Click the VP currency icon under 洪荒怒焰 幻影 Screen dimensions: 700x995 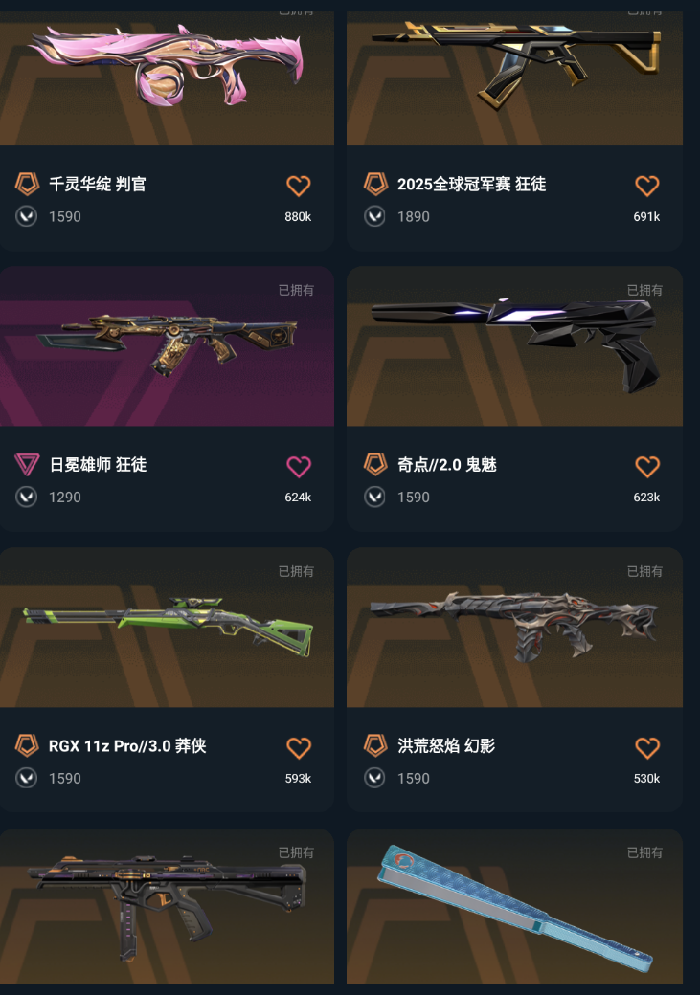tap(374, 778)
